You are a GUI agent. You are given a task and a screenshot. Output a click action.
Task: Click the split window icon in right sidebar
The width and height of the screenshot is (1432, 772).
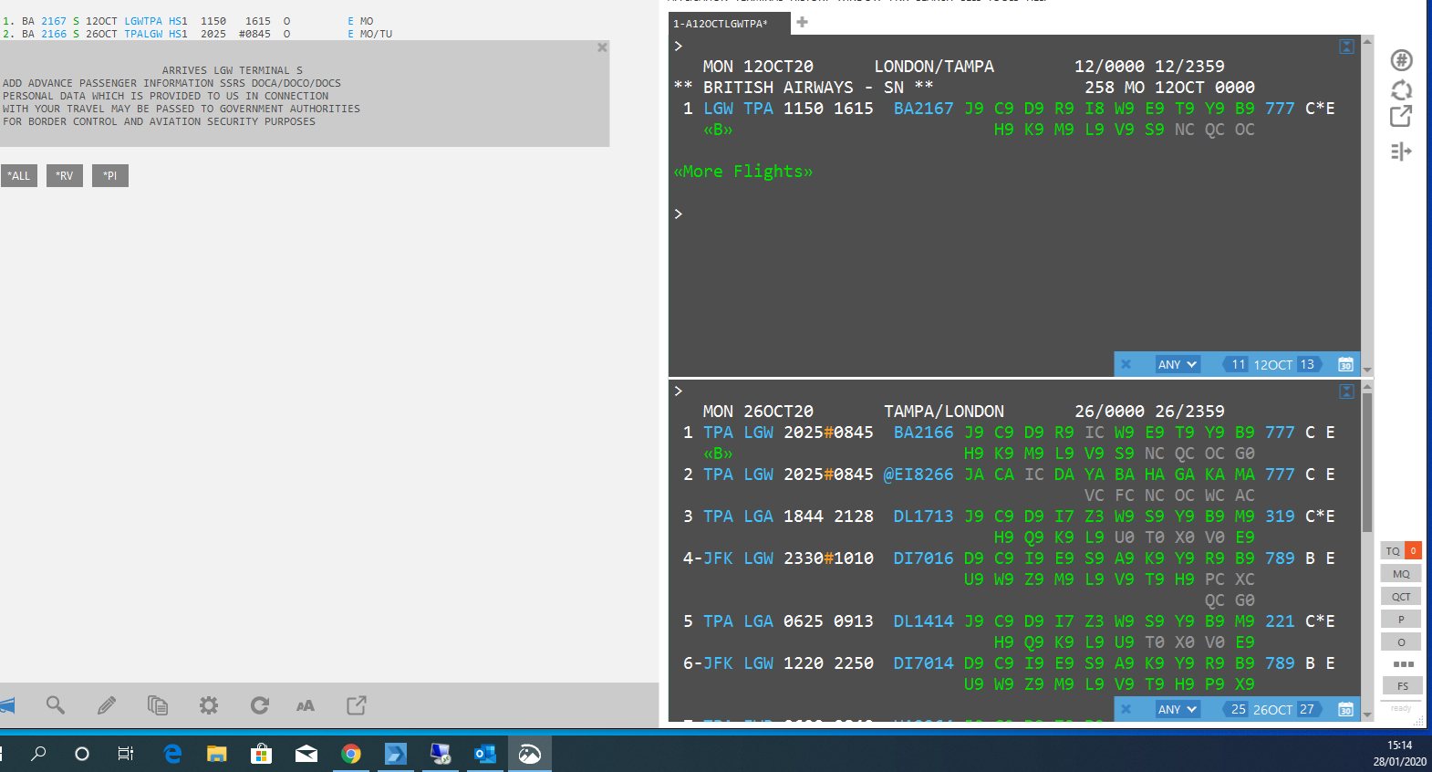(x=1402, y=151)
